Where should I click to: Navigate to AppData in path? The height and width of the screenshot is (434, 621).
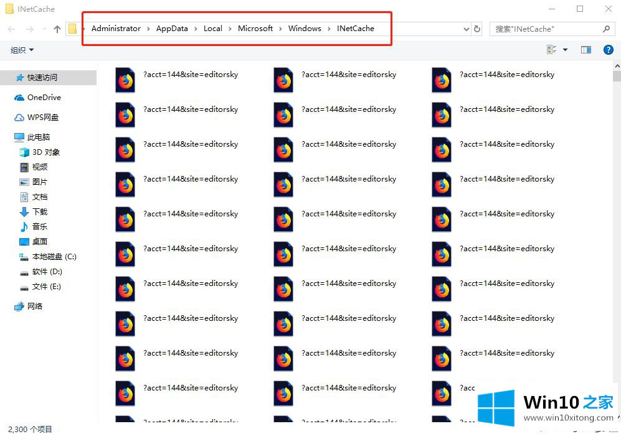[172, 29]
